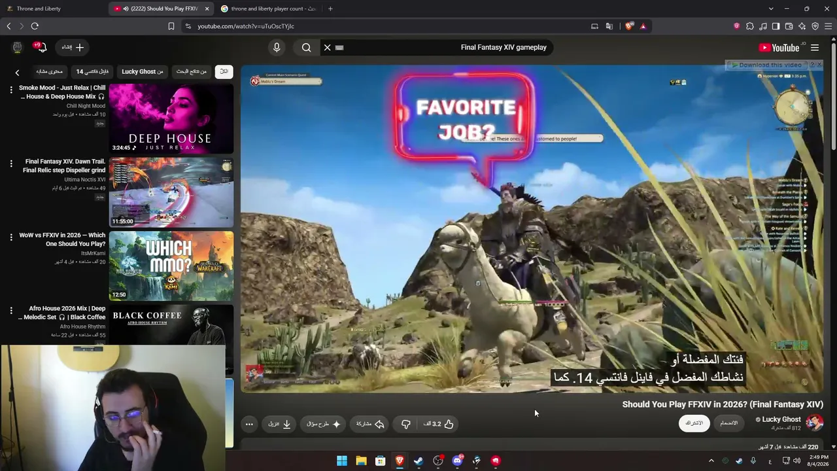The image size is (837, 471).
Task: Open the WoW vs FFXIV in 2026 title
Action: [x=62, y=239]
